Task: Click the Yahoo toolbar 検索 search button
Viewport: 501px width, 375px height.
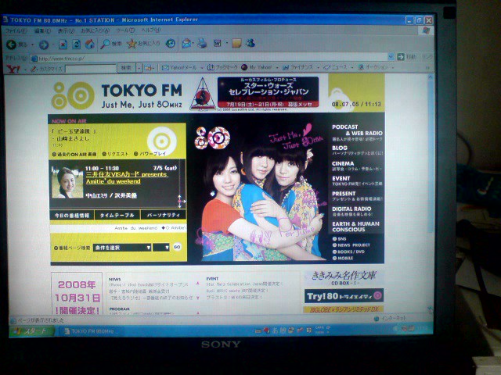Action: click(126, 68)
